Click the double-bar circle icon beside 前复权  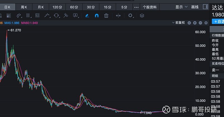point(189,23)
